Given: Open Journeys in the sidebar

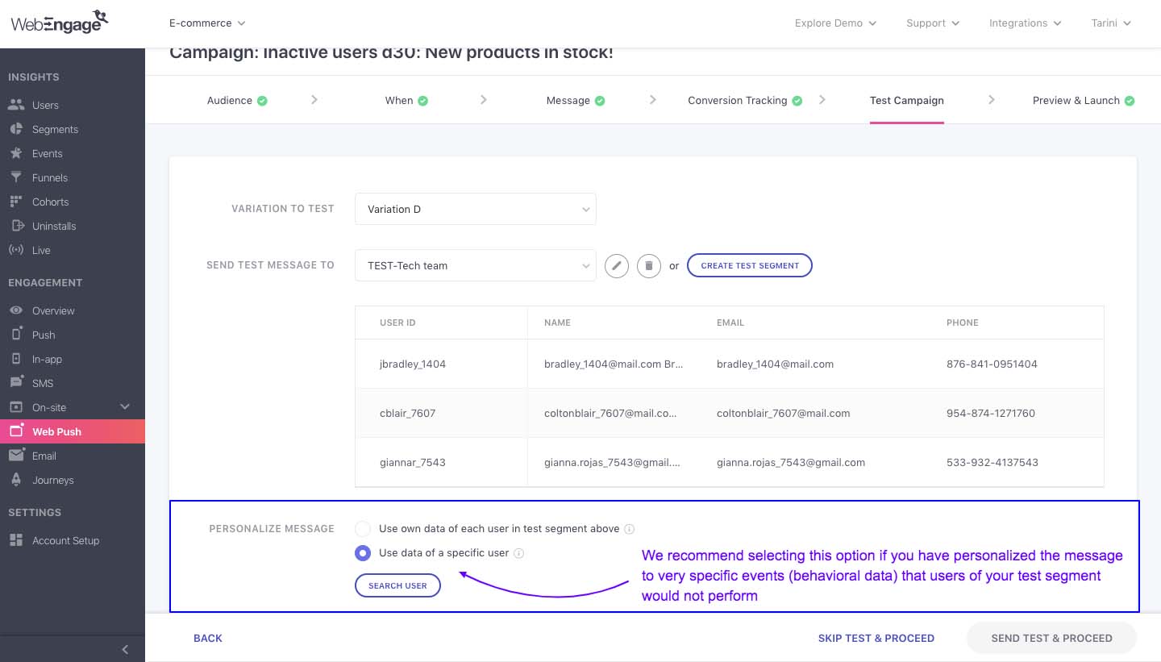Looking at the screenshot, I should coord(53,480).
